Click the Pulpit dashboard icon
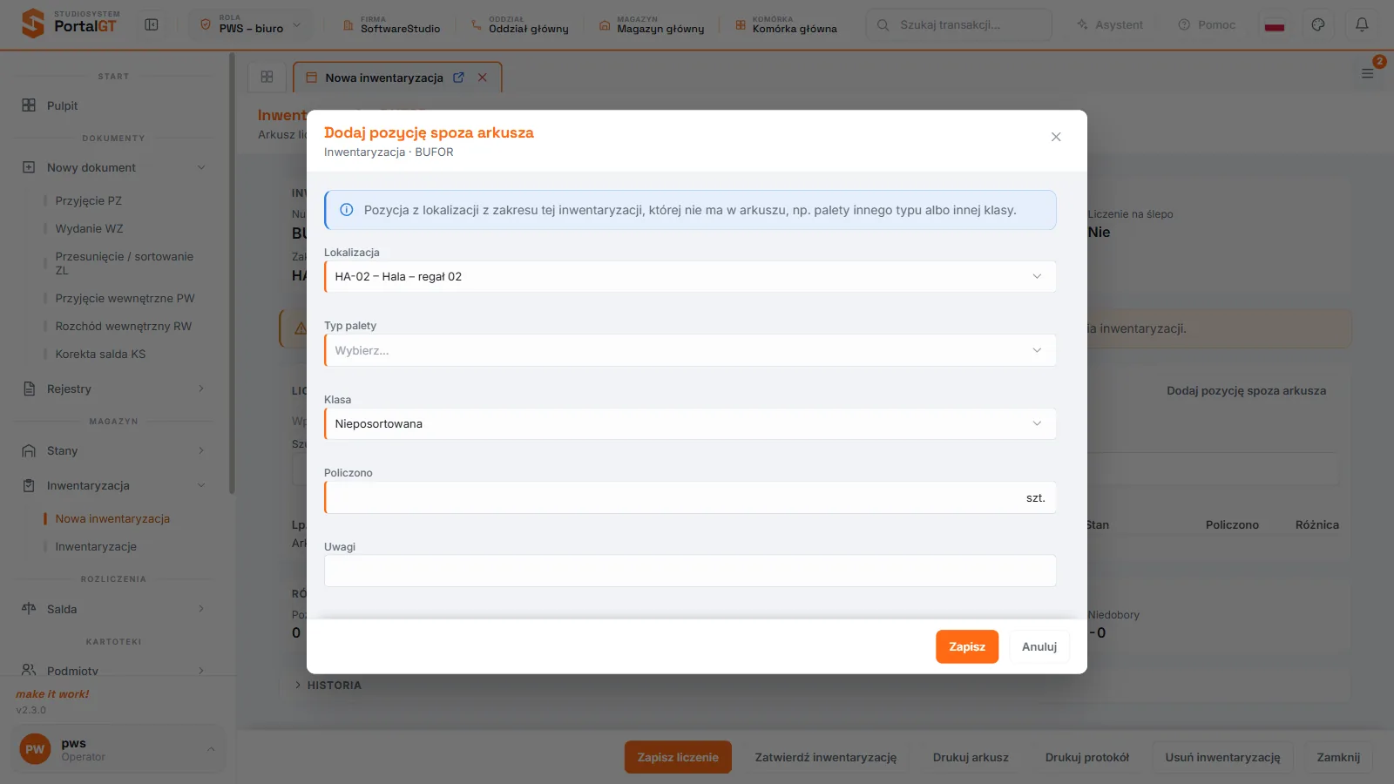The width and height of the screenshot is (1394, 784). coord(29,105)
